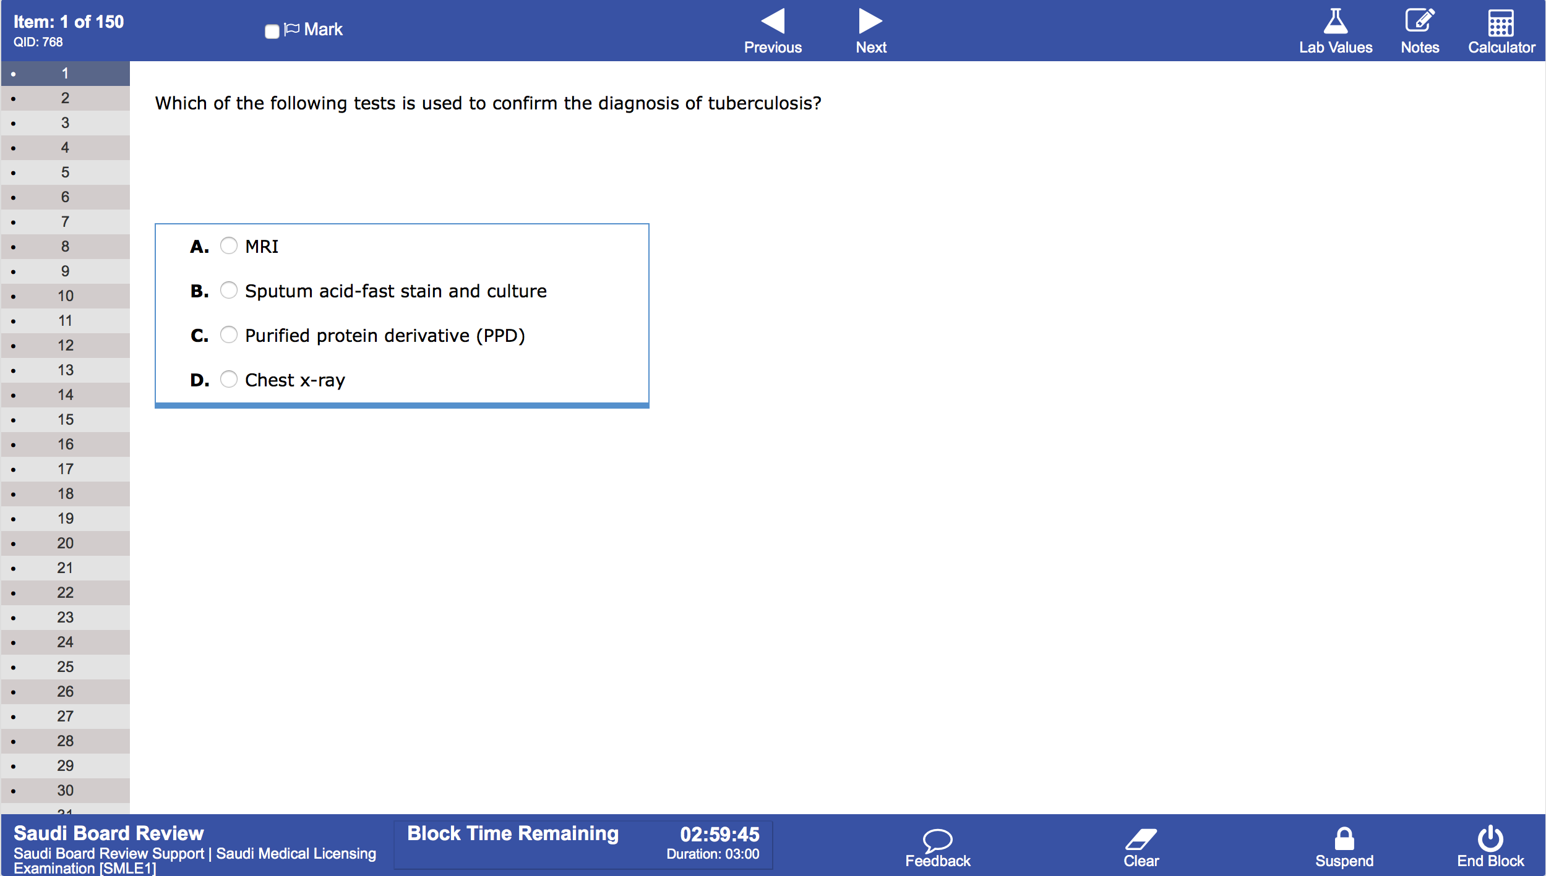Jump to question 22 in the list
Viewport: 1546px width, 876px height.
tap(65, 593)
